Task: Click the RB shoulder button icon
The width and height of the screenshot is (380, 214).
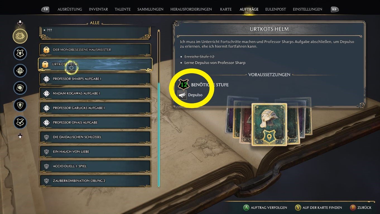Action: point(334,9)
